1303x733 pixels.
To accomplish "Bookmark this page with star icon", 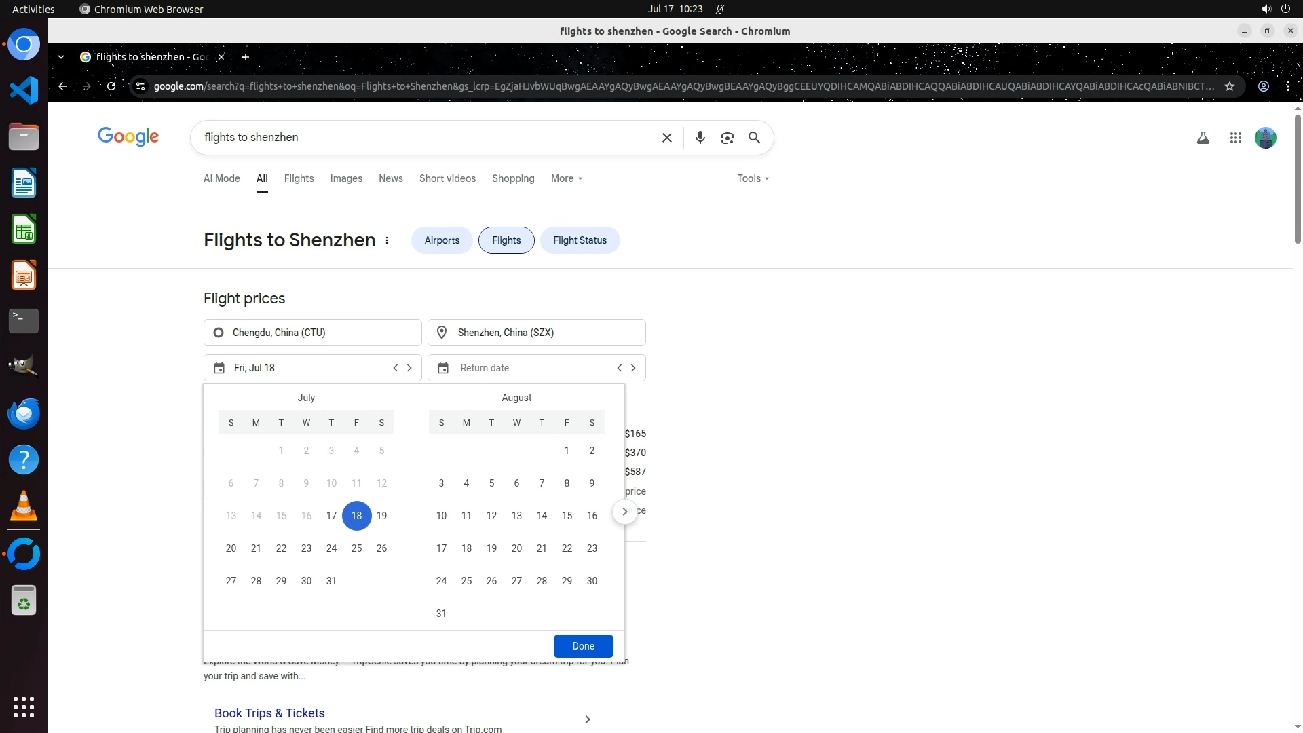I will pyautogui.click(x=1229, y=86).
